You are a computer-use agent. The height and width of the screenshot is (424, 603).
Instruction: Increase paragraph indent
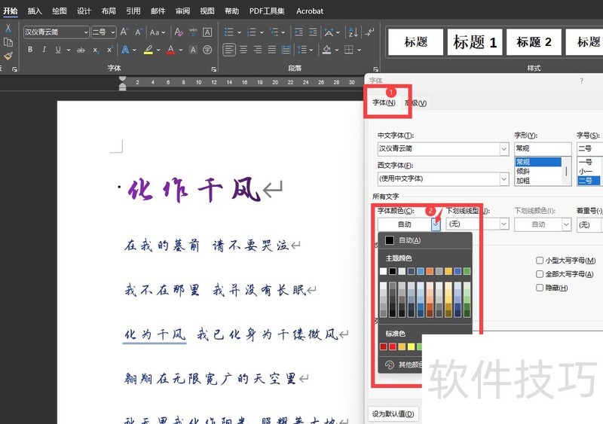(x=313, y=32)
